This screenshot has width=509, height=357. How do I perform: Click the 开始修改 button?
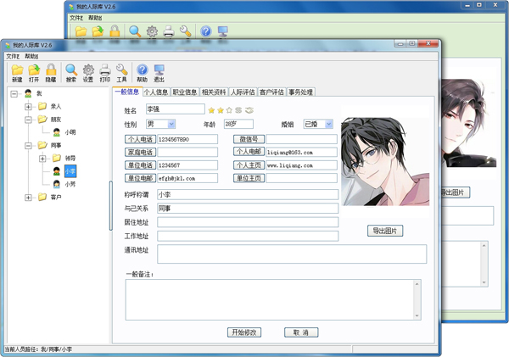[x=243, y=332]
